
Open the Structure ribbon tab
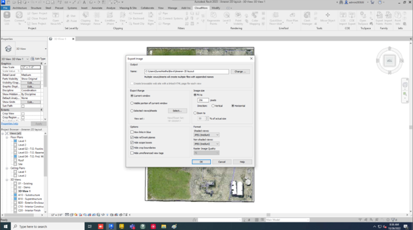[36, 8]
